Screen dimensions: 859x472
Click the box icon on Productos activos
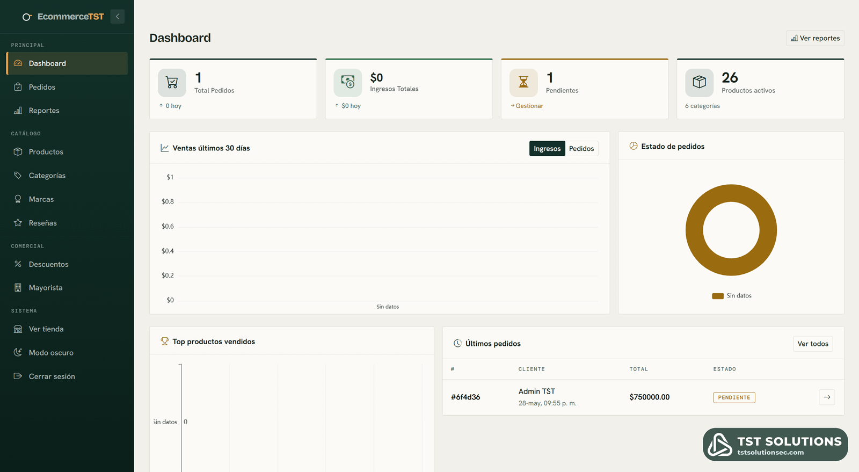699,82
